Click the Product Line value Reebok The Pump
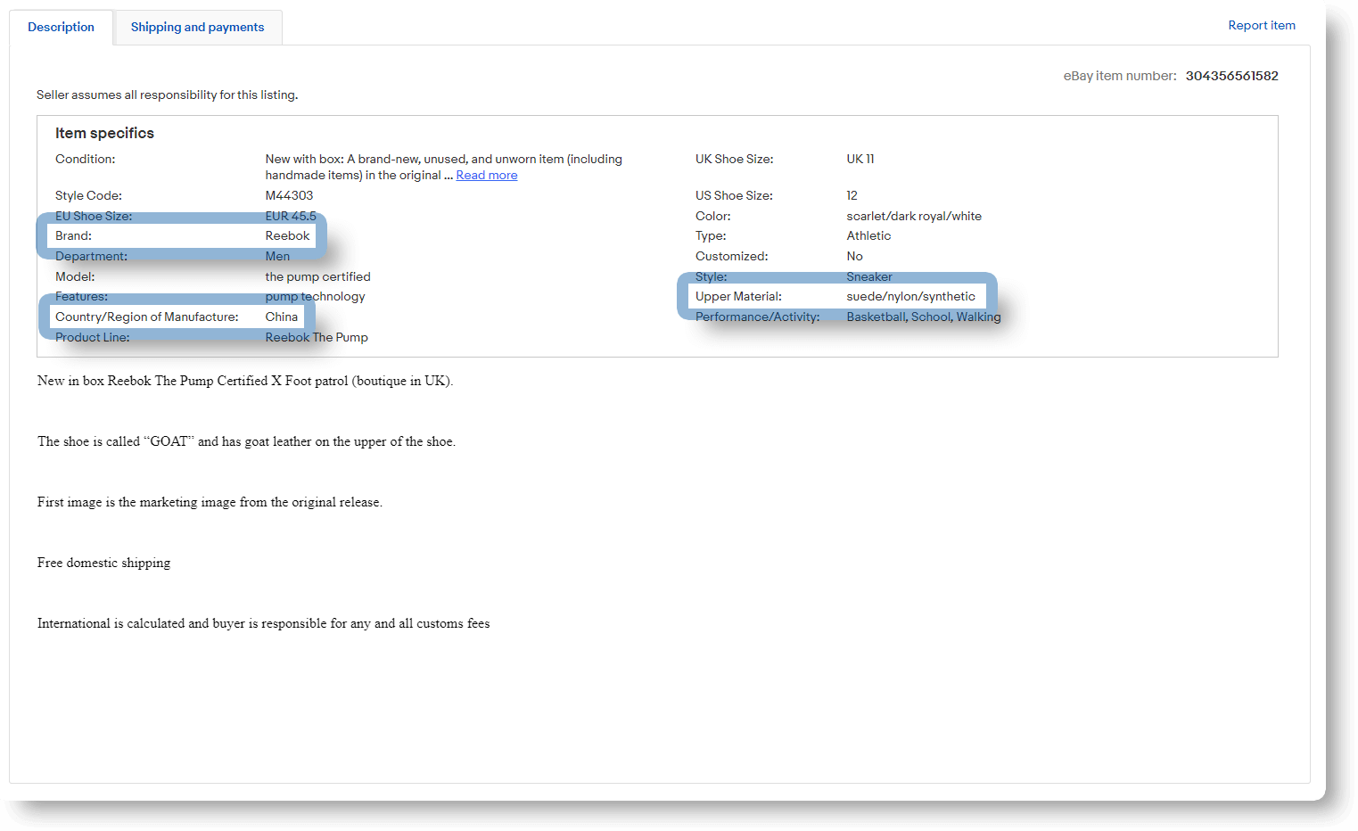The image size is (1358, 831). [317, 337]
